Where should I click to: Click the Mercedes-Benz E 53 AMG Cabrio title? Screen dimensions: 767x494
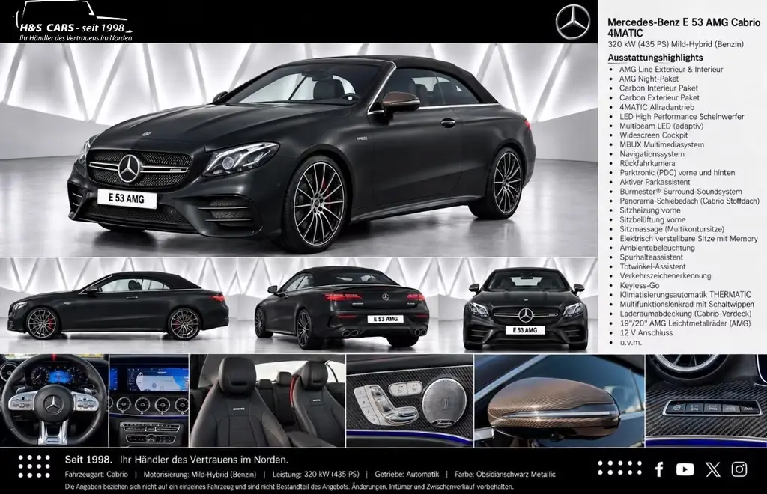click(x=684, y=28)
